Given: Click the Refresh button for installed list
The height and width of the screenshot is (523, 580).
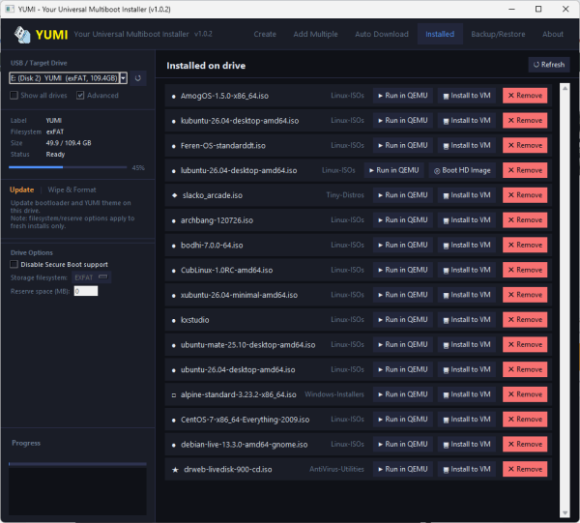Looking at the screenshot, I should (549, 65).
